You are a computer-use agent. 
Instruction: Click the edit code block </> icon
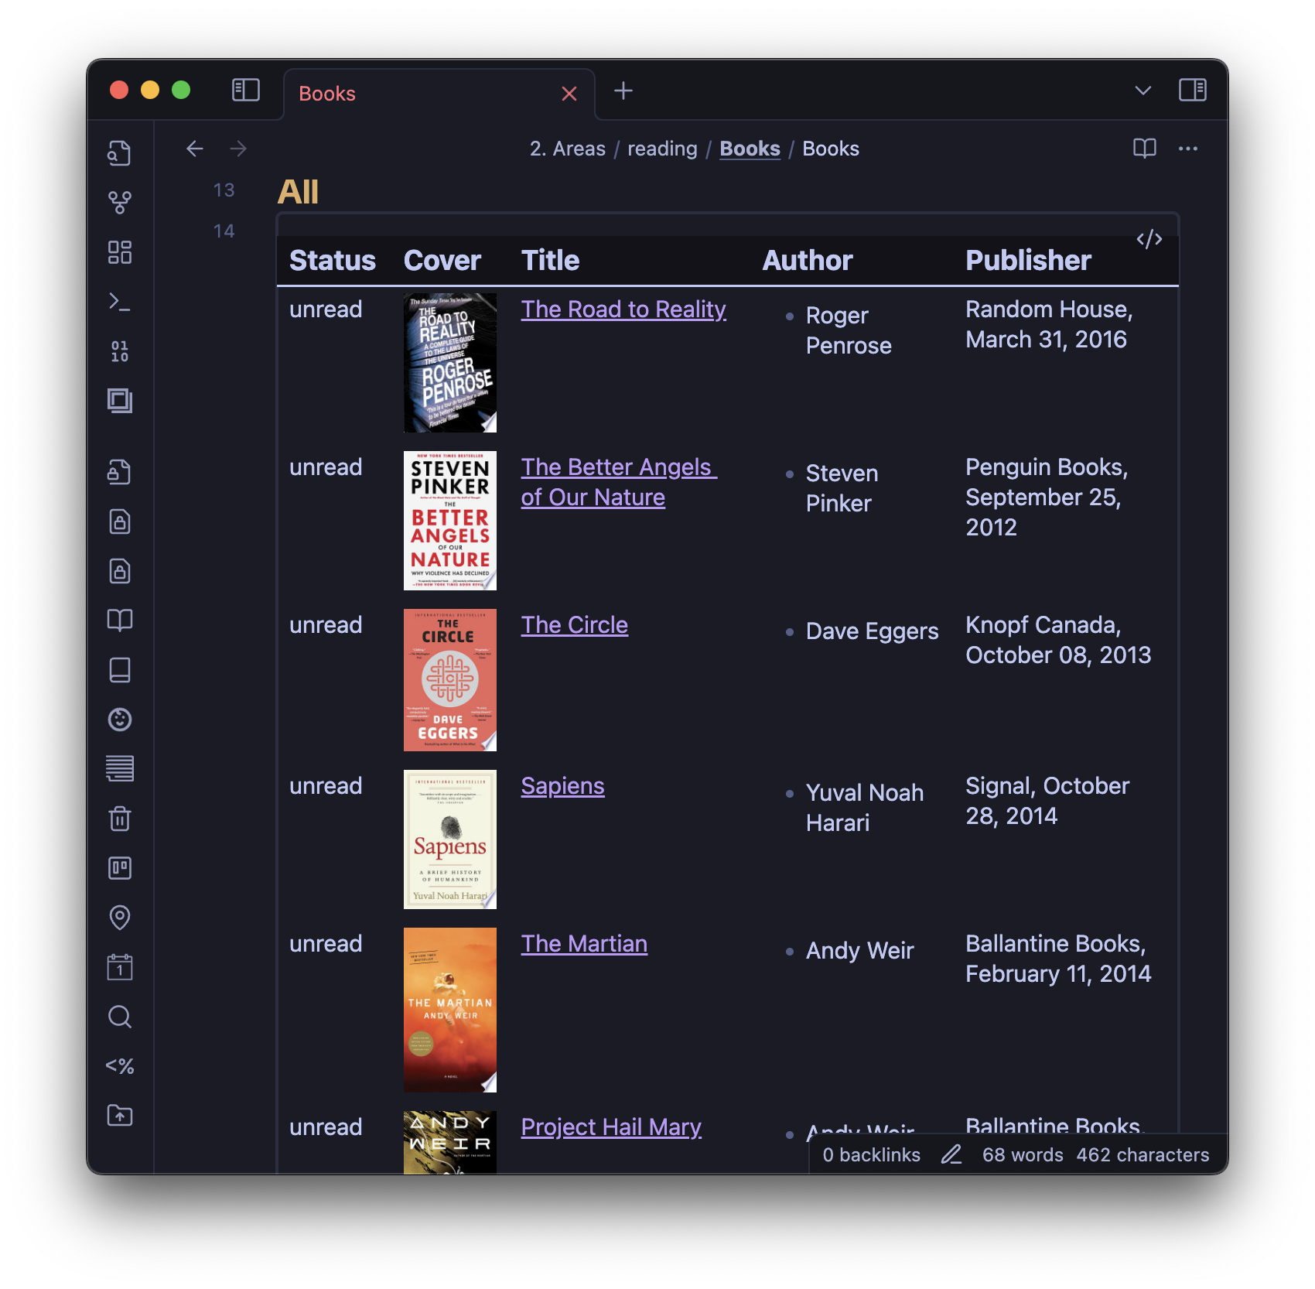tap(1149, 239)
